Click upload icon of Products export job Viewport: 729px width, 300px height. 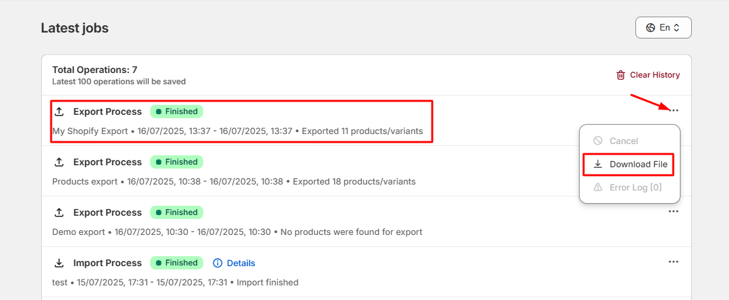(59, 162)
